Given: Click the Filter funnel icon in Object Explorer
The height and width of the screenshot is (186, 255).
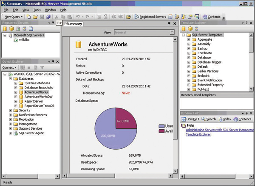Looking at the screenshot, I should click(42, 67).
